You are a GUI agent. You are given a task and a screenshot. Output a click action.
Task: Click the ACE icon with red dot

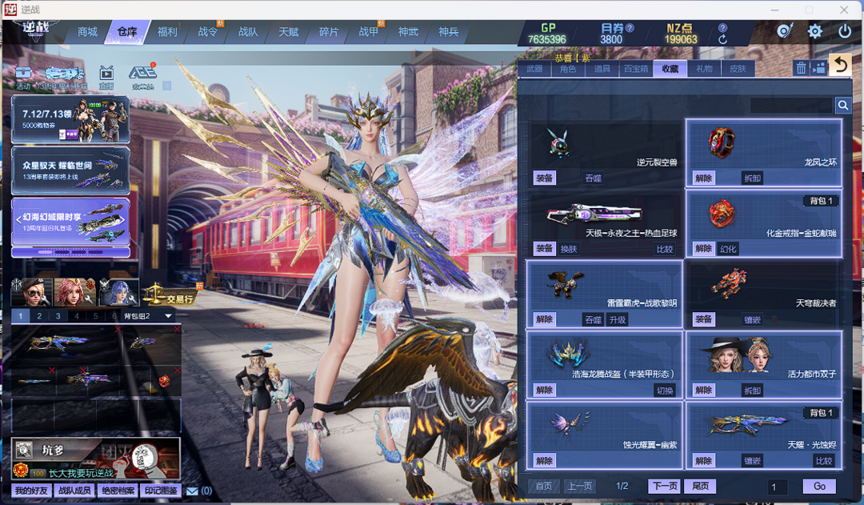(142, 77)
